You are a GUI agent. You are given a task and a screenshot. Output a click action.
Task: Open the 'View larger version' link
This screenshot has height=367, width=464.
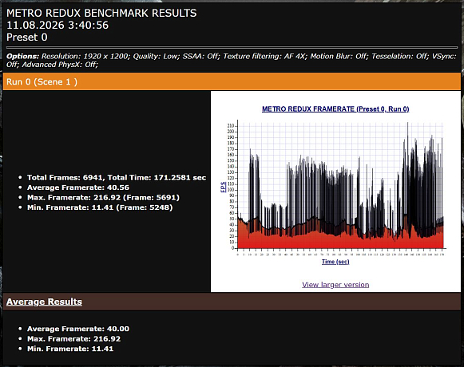click(335, 285)
